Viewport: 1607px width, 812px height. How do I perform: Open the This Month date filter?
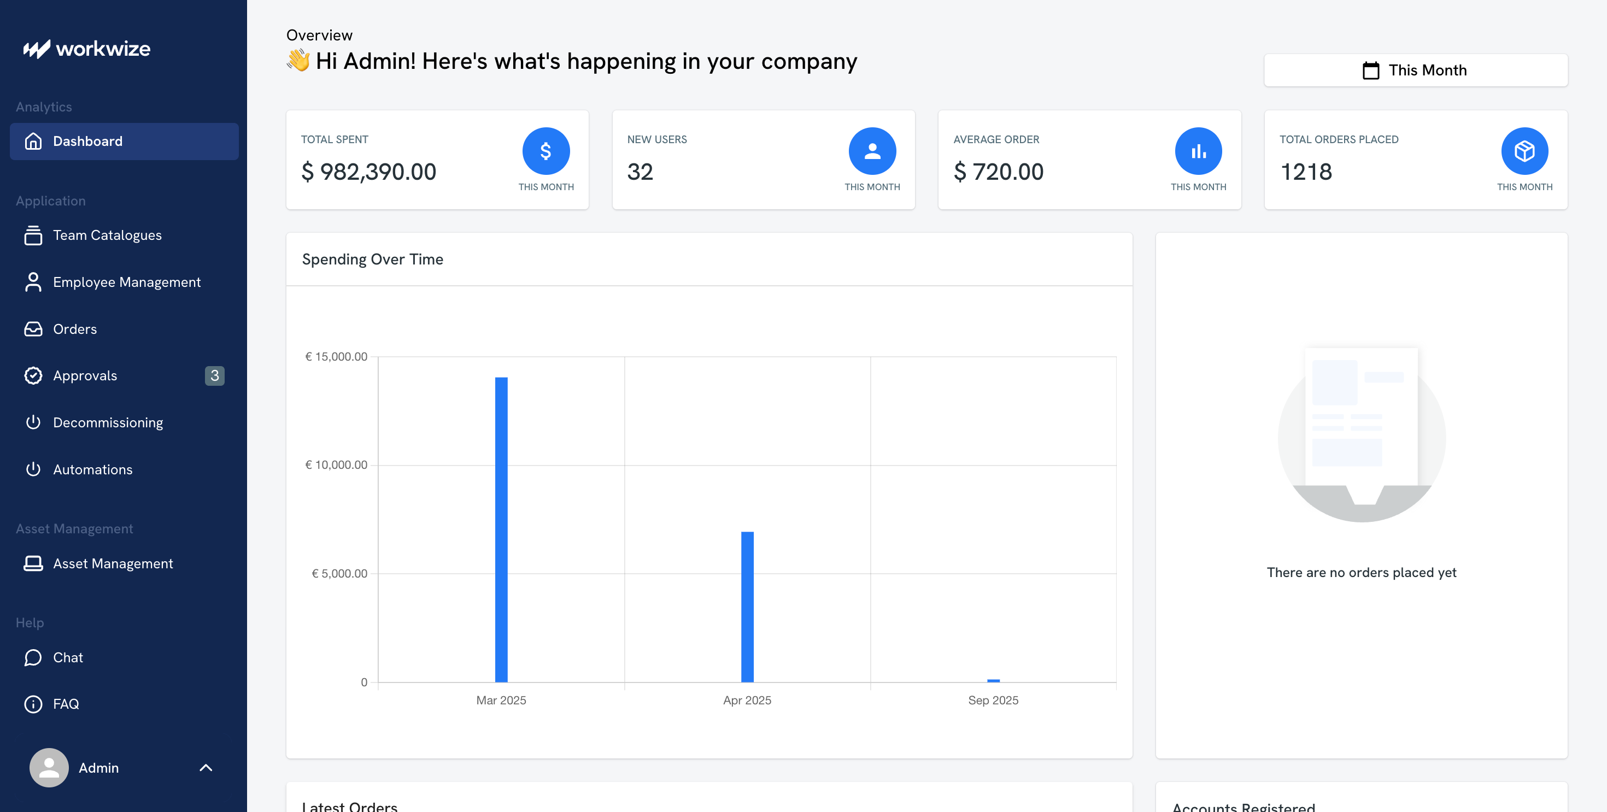tap(1415, 70)
